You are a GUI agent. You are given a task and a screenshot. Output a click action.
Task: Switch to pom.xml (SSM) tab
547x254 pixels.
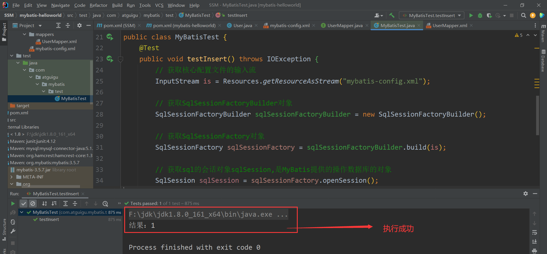(119, 25)
